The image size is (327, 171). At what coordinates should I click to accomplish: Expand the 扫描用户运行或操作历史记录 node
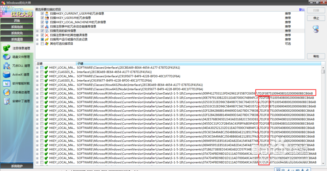37,39
